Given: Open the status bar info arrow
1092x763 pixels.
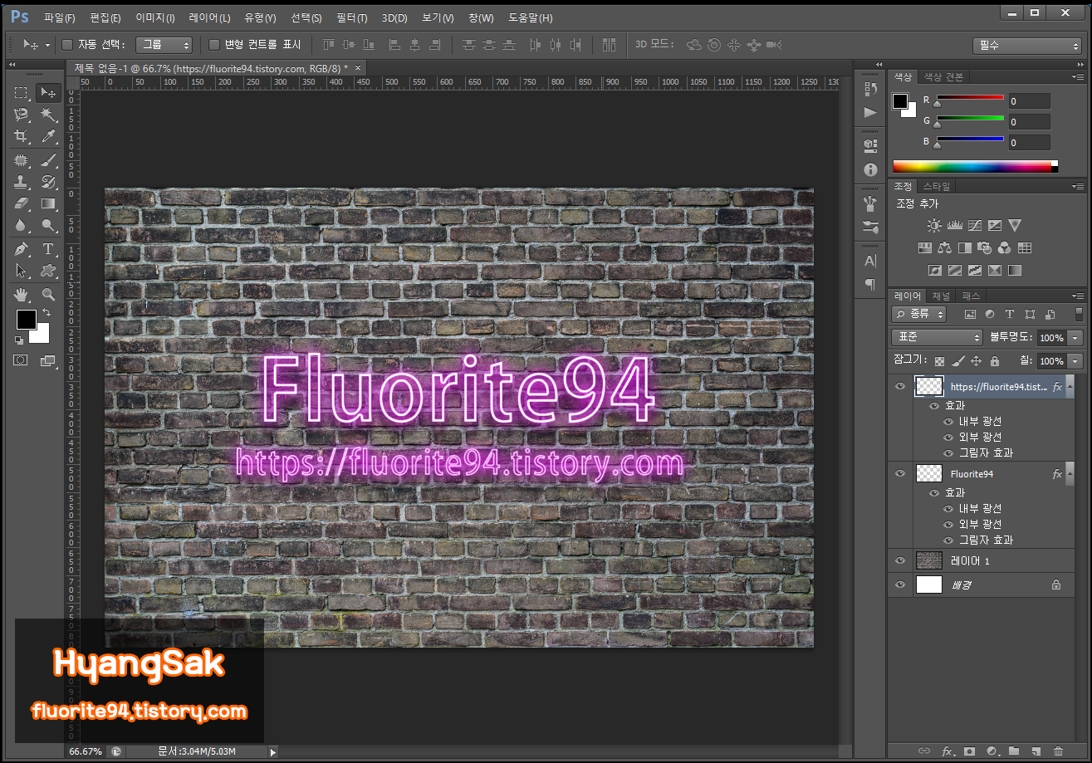Looking at the screenshot, I should click(x=273, y=751).
